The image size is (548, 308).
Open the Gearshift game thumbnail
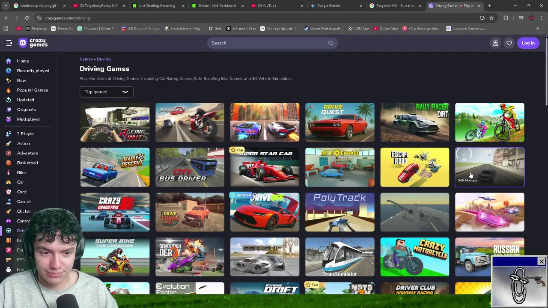click(x=265, y=257)
